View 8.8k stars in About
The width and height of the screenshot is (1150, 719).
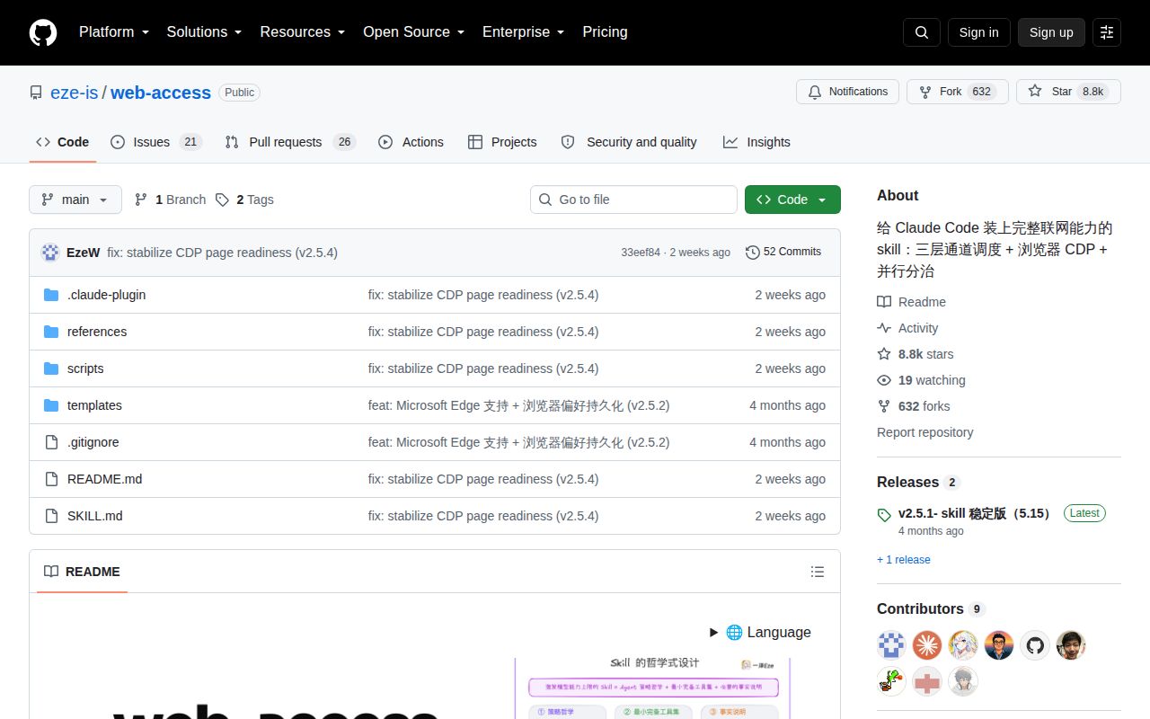(916, 354)
